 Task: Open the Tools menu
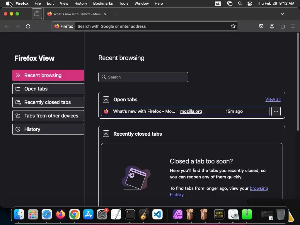[x=124, y=3]
